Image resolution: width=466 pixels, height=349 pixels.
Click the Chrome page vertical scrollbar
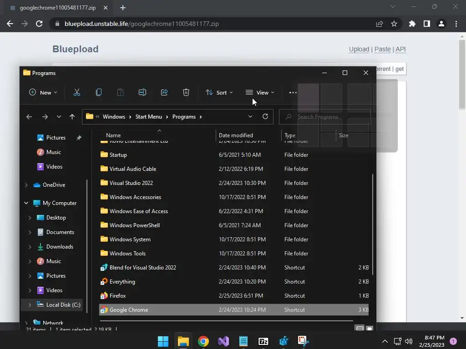tap(462, 74)
